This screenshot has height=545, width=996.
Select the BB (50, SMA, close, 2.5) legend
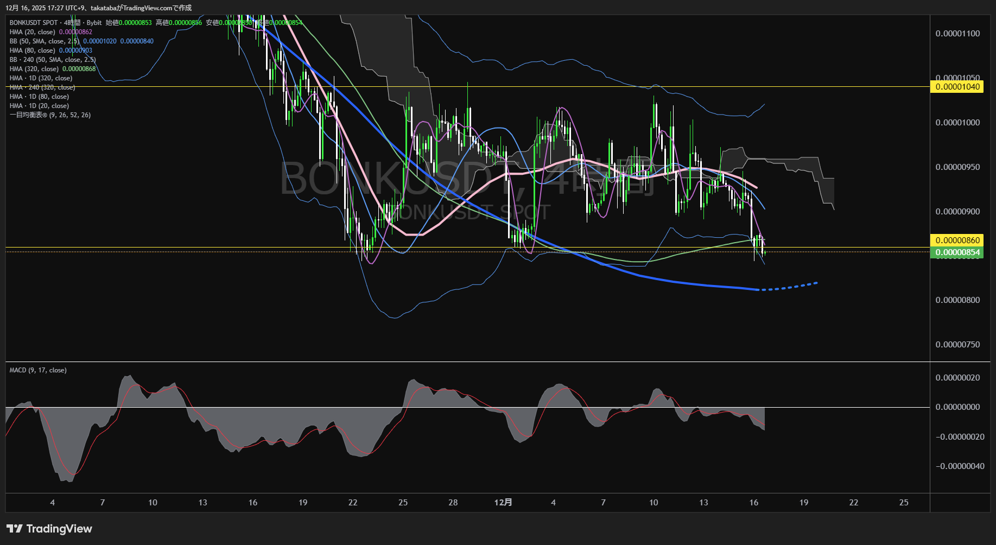pyautogui.click(x=44, y=41)
